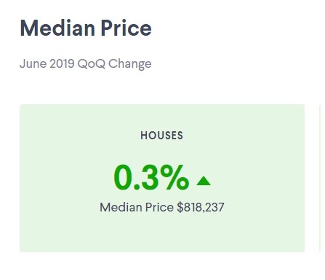
Task: Select the 0.3% percentage figure
Action: pos(151,178)
